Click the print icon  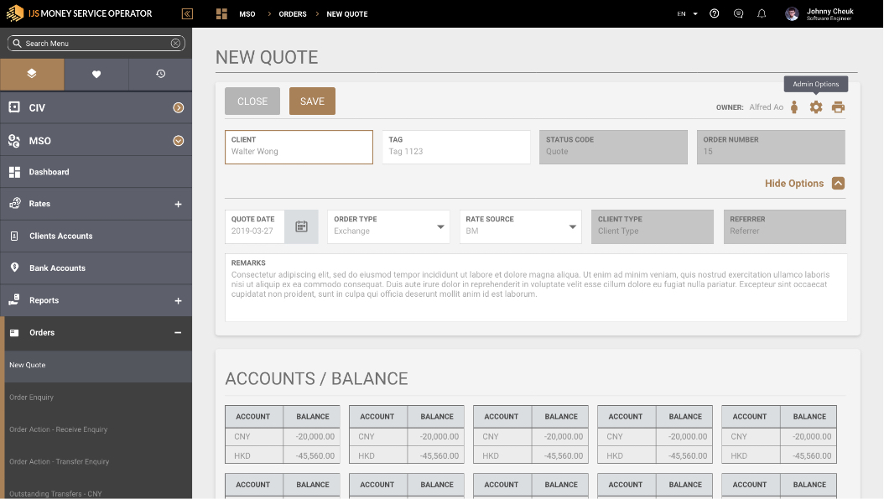click(x=838, y=107)
